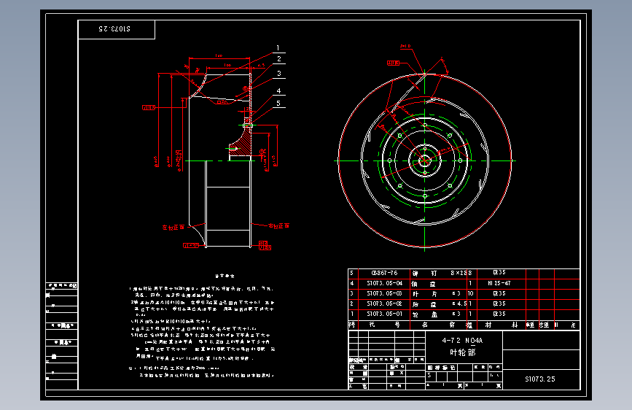Select the 叶轮部 title text
632x410 pixels.
[x=463, y=352]
